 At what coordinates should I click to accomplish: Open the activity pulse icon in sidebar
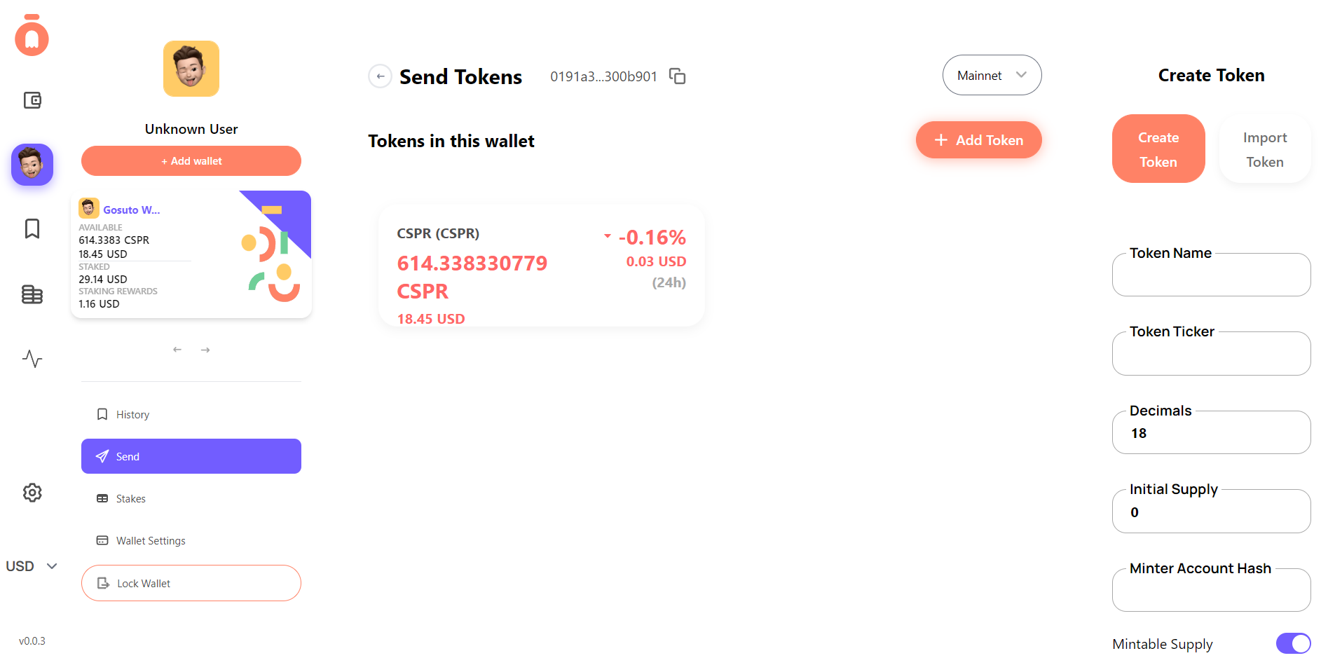32,359
